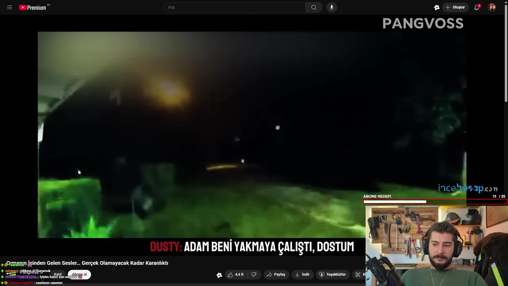The image size is (508, 286).
Task: Subscribe with the Abone ol button
Action: [79, 274]
